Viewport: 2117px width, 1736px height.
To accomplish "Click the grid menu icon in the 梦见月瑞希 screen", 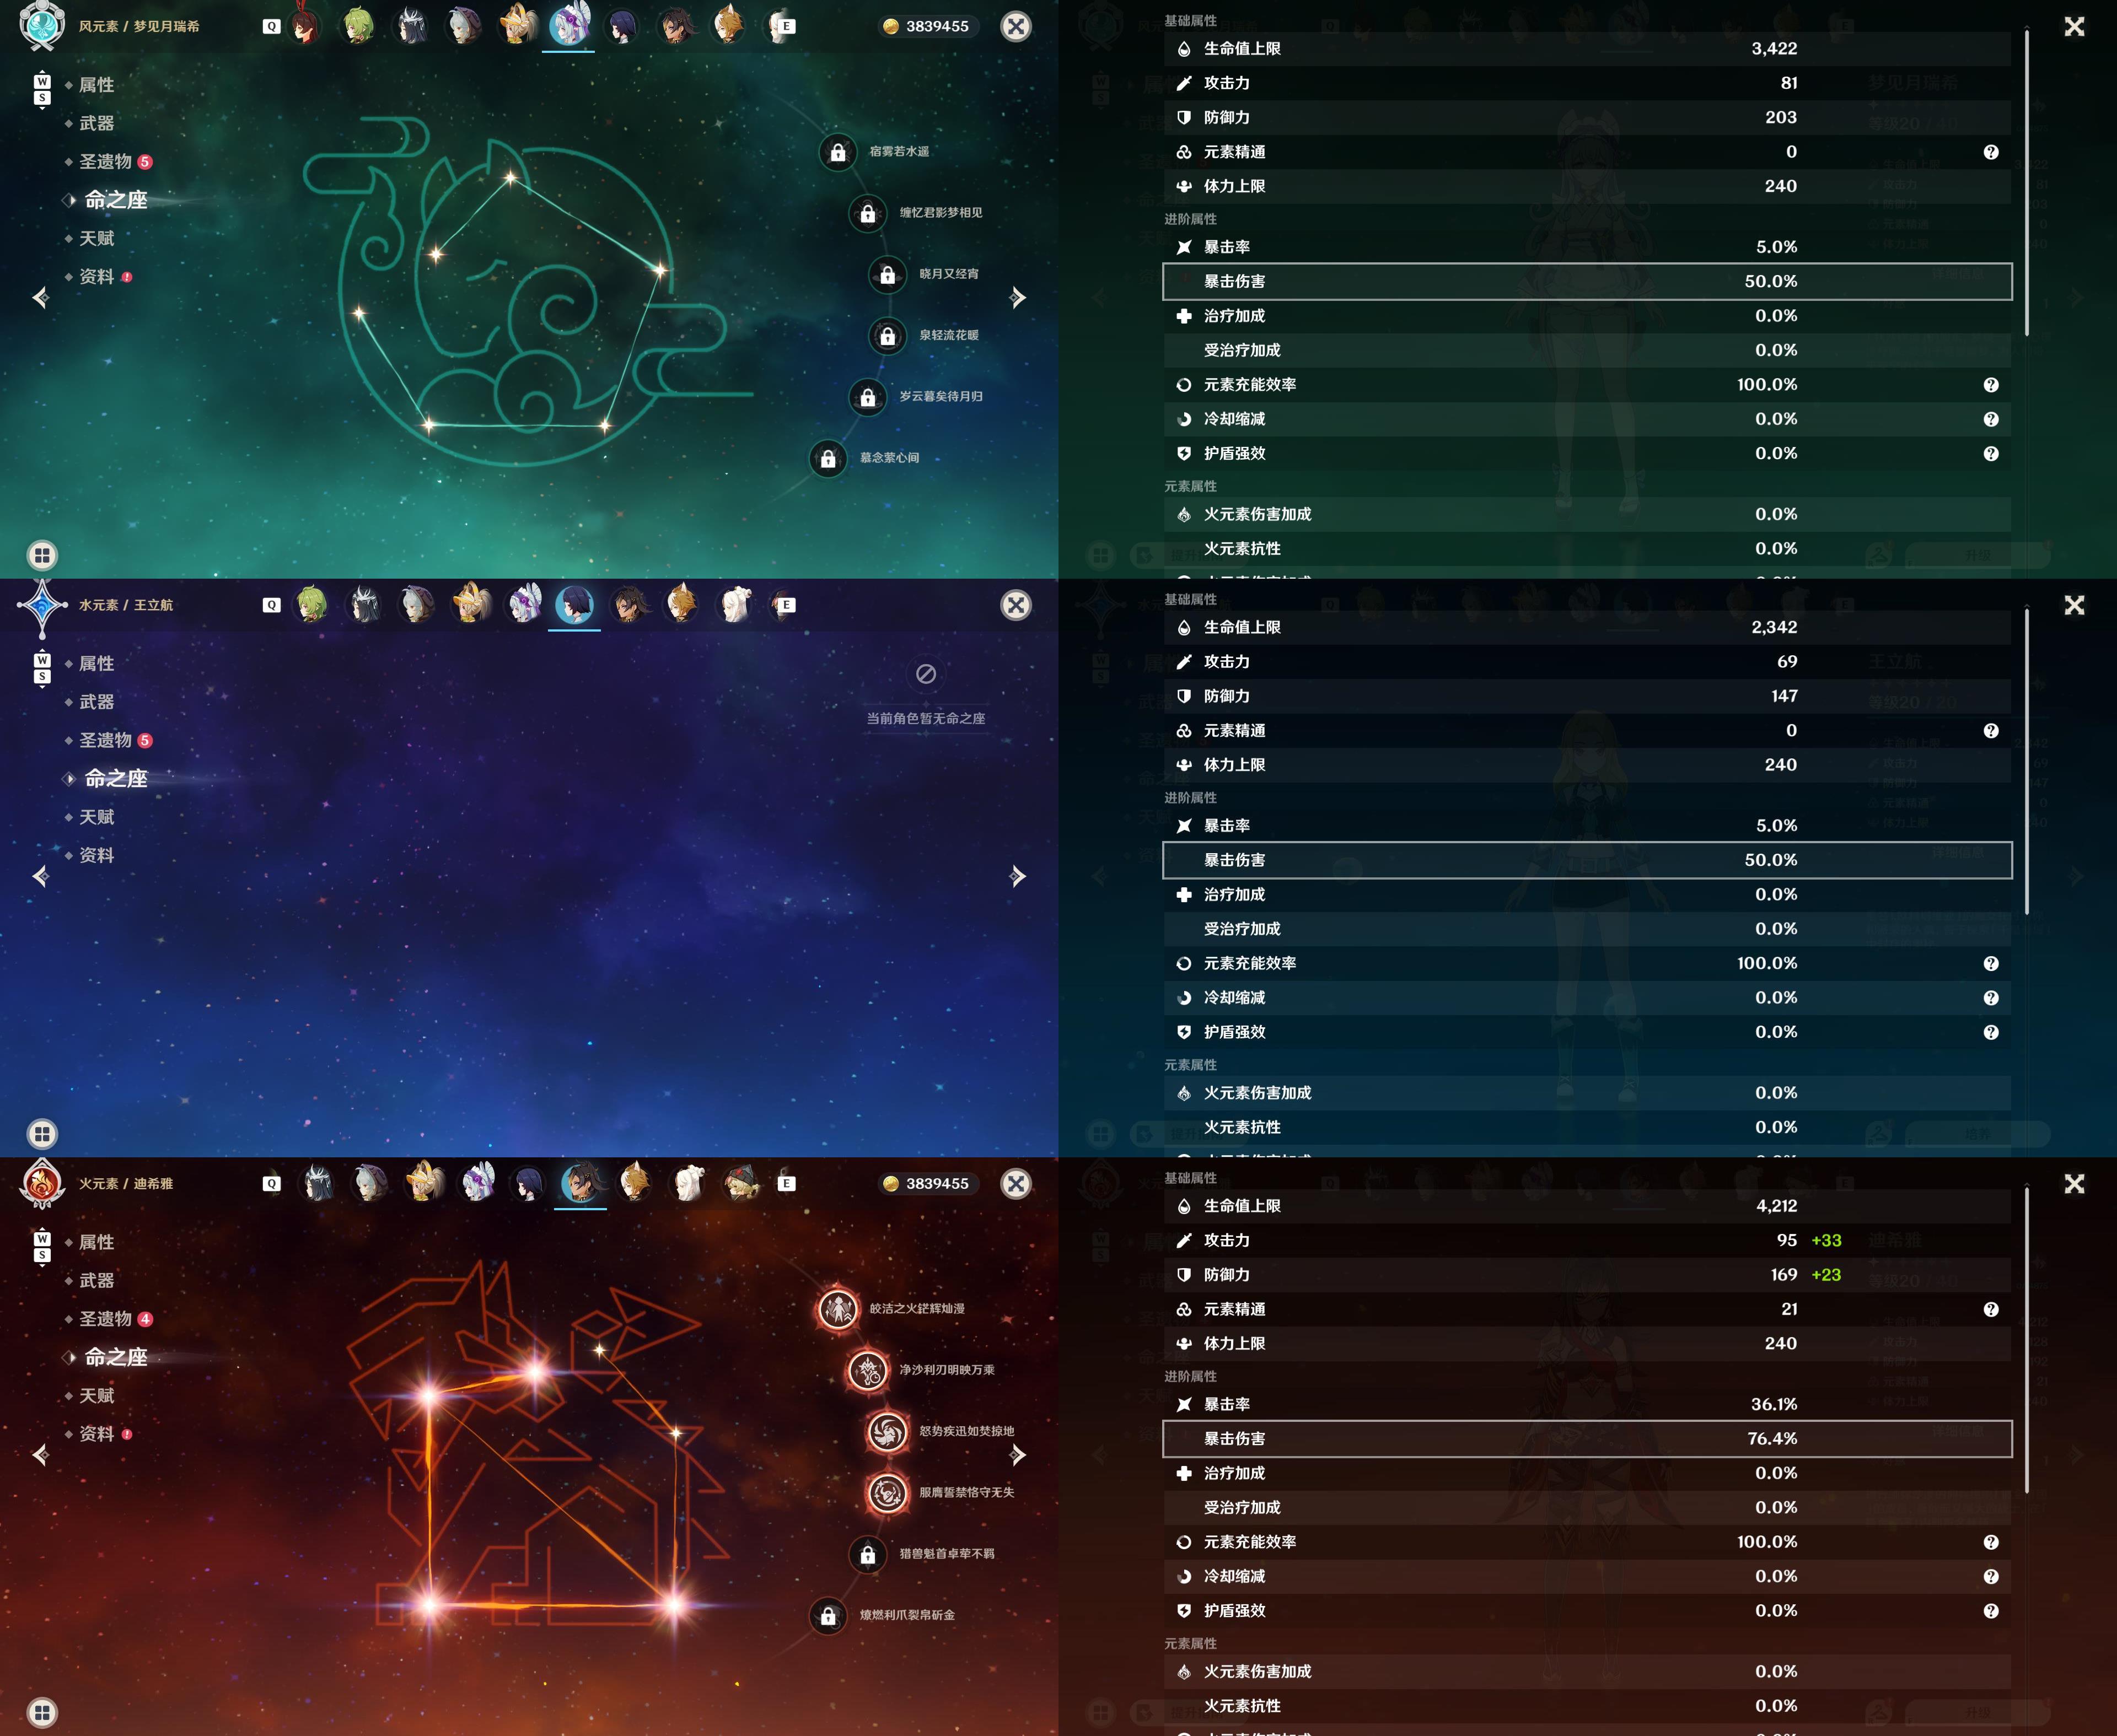I will (x=42, y=555).
